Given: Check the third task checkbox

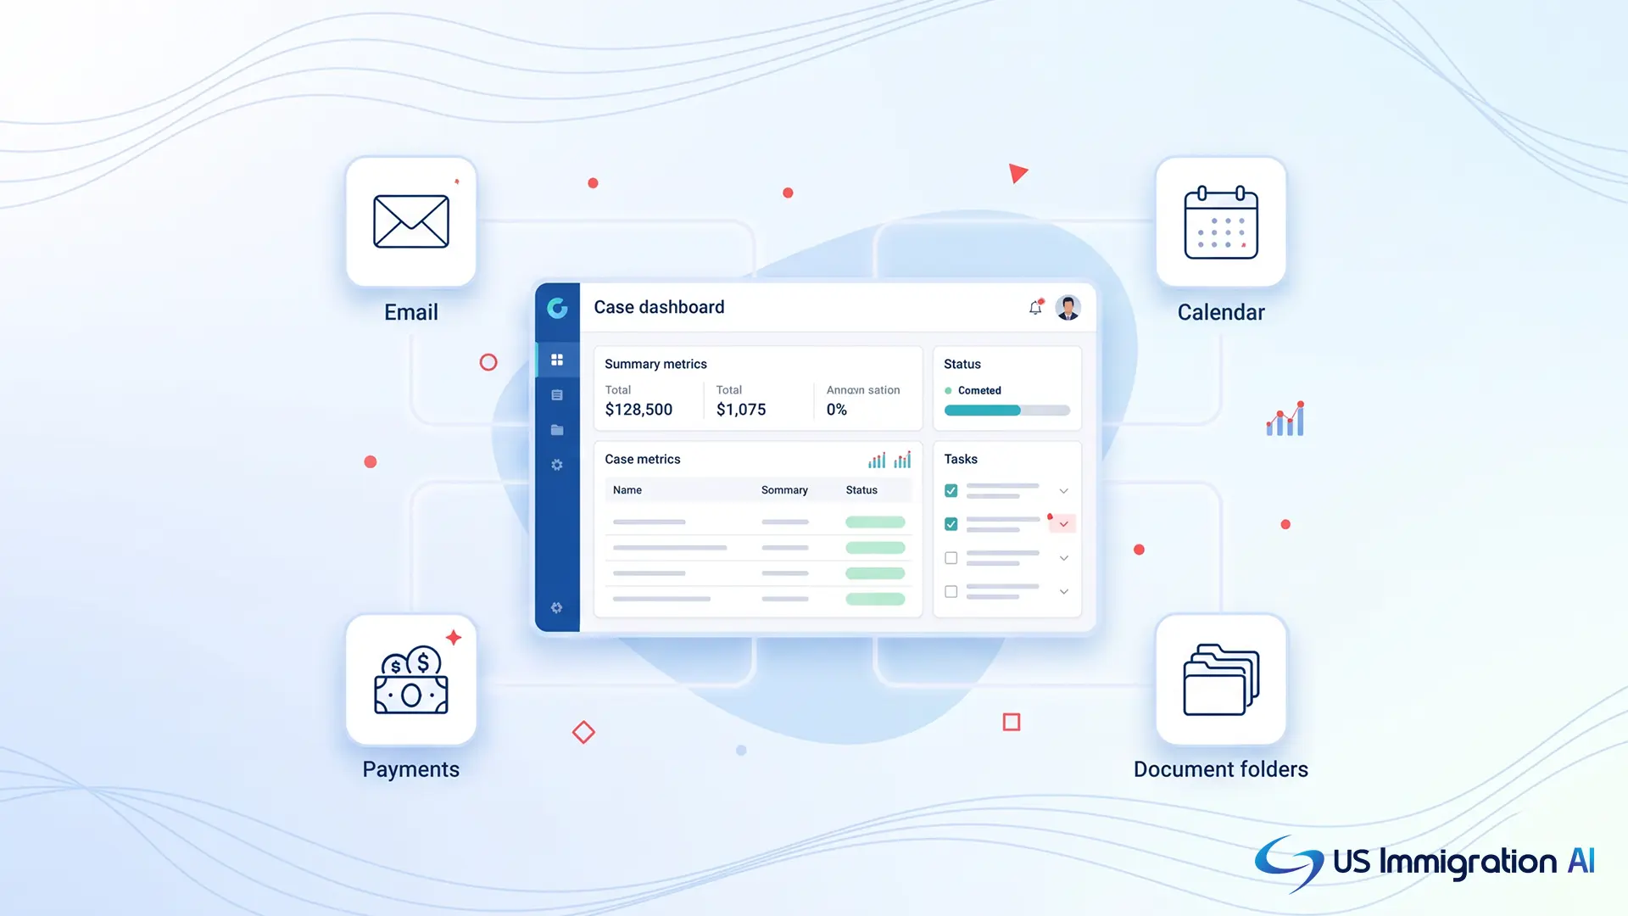Looking at the screenshot, I should tap(951, 558).
